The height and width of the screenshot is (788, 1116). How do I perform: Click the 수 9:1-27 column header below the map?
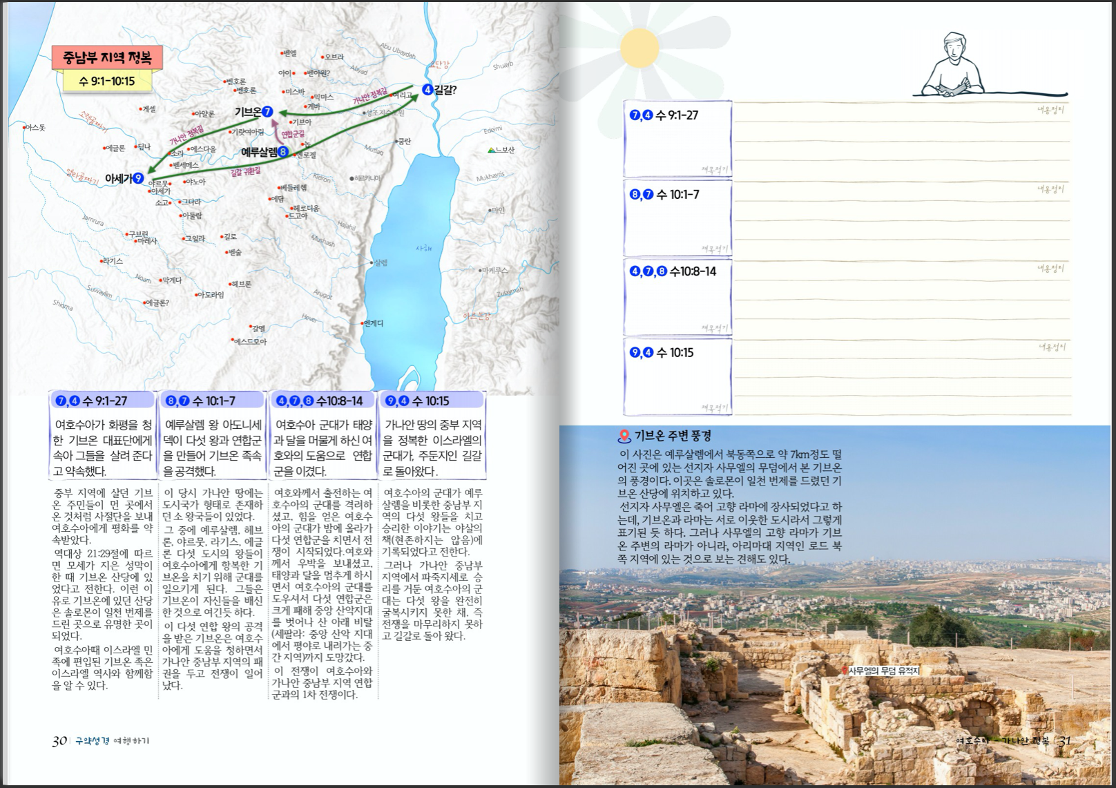click(104, 401)
